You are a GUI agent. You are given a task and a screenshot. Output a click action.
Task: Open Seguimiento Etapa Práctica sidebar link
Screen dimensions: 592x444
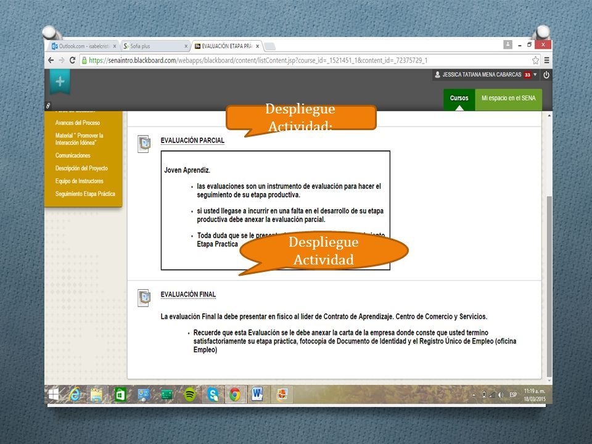coord(85,194)
